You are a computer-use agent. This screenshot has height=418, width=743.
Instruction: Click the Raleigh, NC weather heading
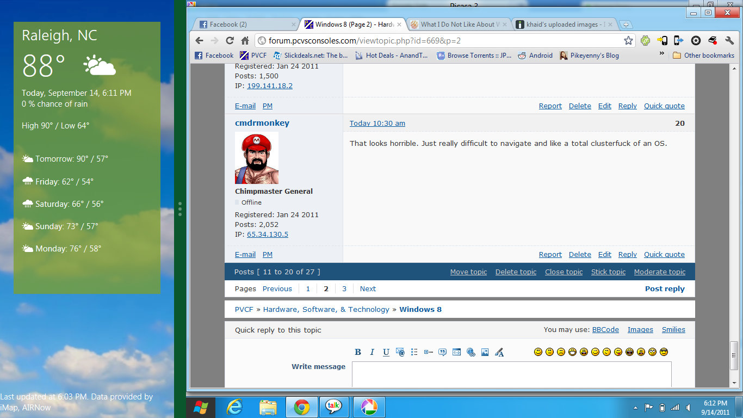59,36
